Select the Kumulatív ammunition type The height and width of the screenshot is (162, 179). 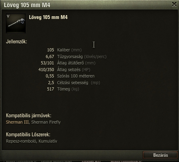pyautogui.click(x=48, y=141)
